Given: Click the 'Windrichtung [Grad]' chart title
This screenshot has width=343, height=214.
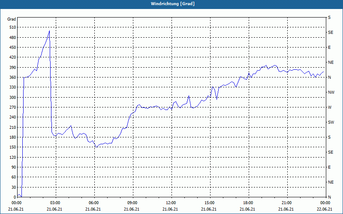Looking at the screenshot, I should point(173,4).
